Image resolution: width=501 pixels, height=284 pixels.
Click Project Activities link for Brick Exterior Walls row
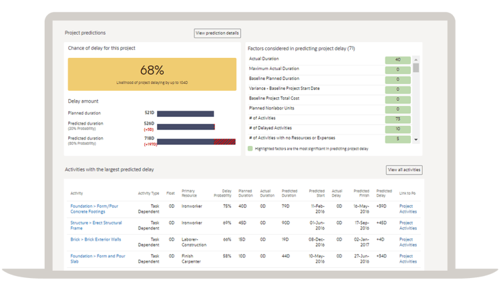pos(407,242)
